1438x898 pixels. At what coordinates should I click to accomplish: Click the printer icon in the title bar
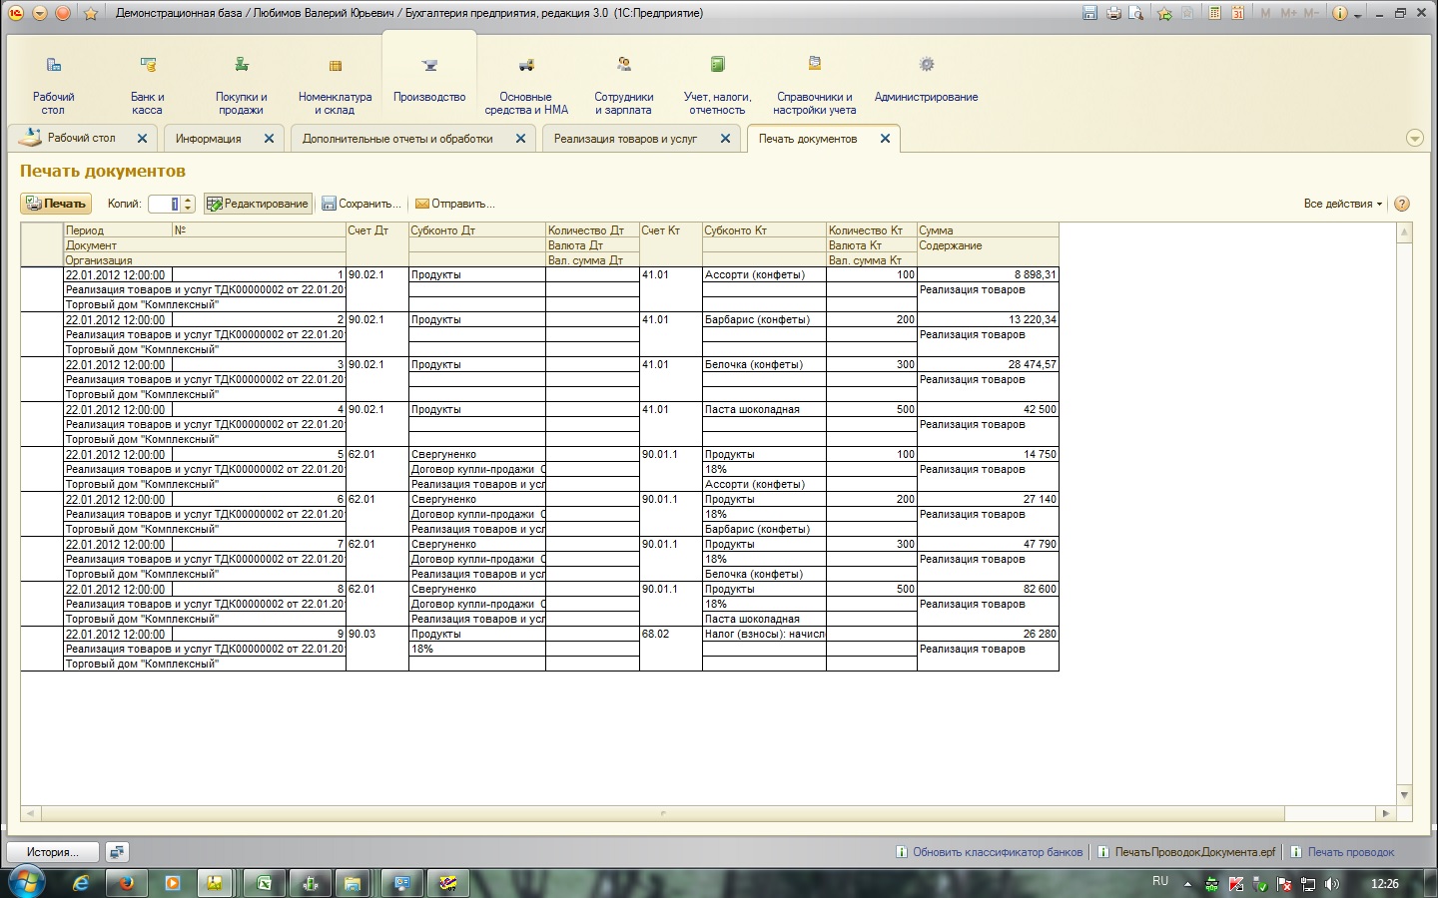(1113, 13)
